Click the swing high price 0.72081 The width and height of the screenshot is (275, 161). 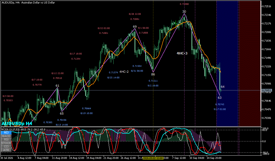click(x=135, y=19)
